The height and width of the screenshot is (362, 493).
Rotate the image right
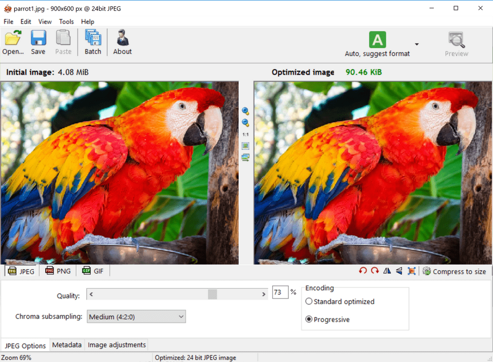(x=375, y=271)
